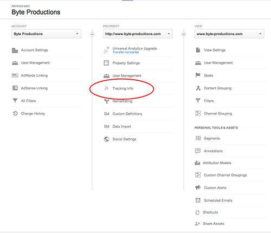Viewport: 271px width, 233px height.
Task: Click the All Filters funnel icon
Action: pos(15,101)
